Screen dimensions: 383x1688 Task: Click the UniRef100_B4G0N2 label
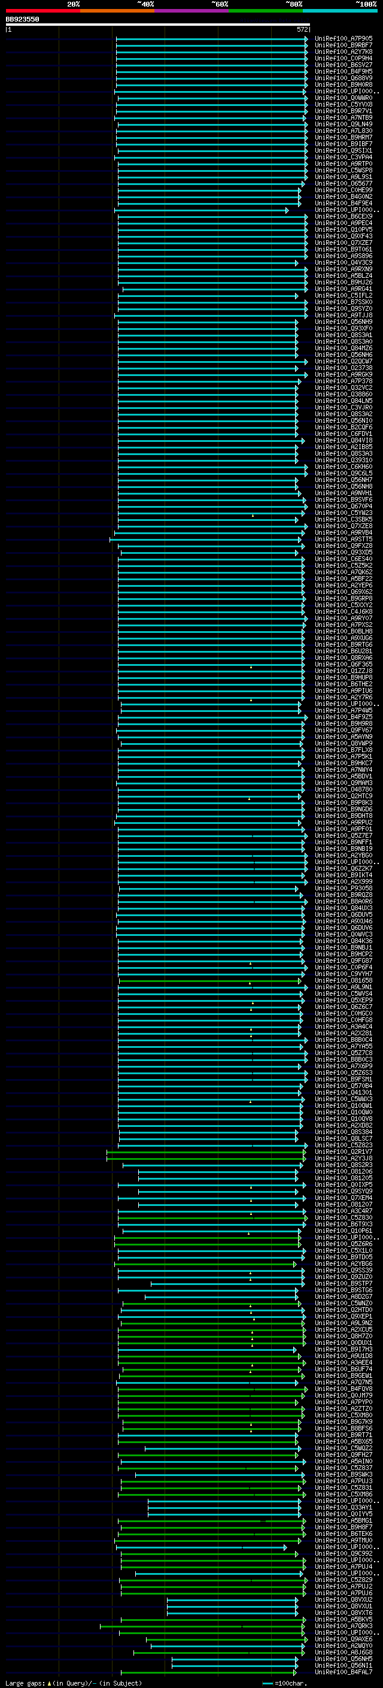point(344,196)
